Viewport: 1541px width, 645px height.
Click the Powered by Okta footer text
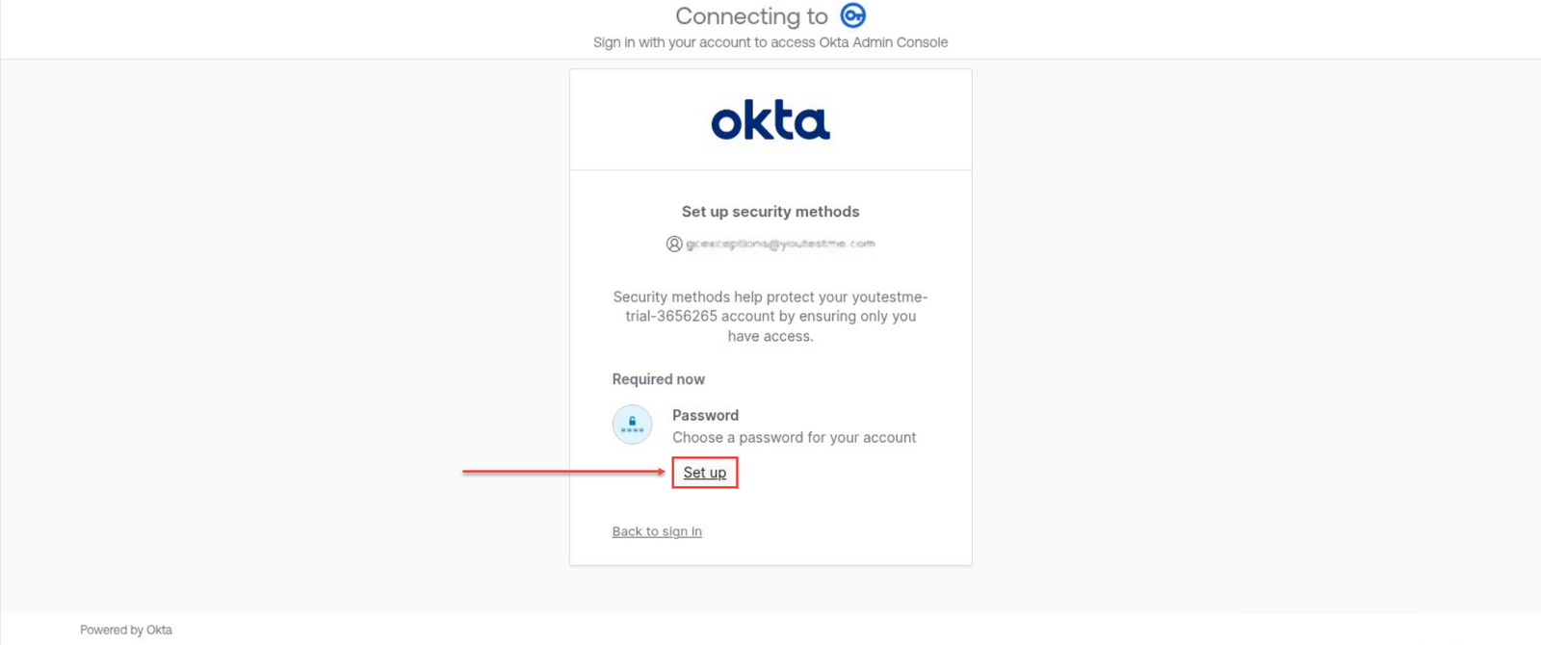[126, 630]
